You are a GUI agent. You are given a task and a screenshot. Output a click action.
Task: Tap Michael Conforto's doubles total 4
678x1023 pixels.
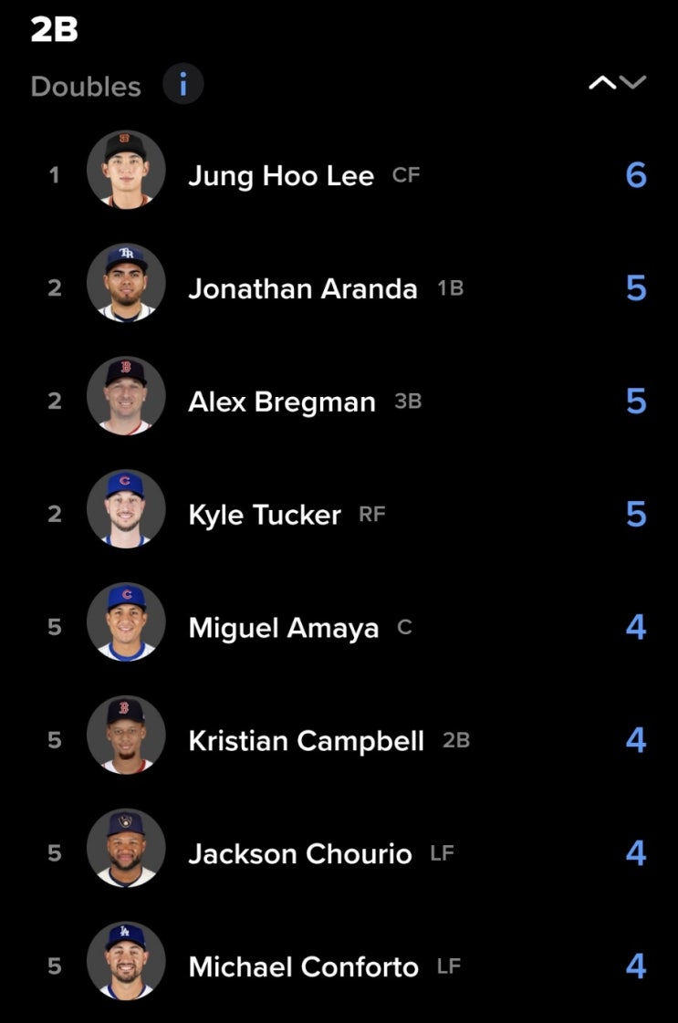tap(636, 966)
